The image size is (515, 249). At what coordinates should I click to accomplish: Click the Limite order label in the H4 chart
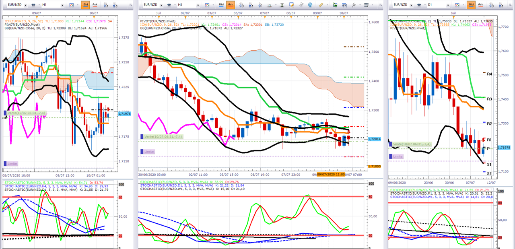[x=148, y=152]
